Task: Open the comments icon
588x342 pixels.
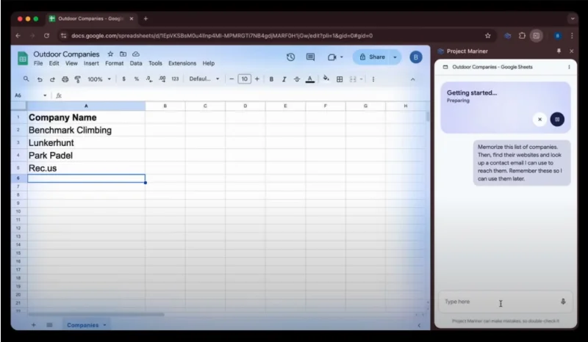Action: [x=310, y=57]
